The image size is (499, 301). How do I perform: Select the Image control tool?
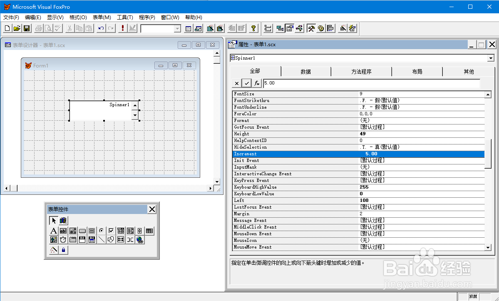pos(53,239)
